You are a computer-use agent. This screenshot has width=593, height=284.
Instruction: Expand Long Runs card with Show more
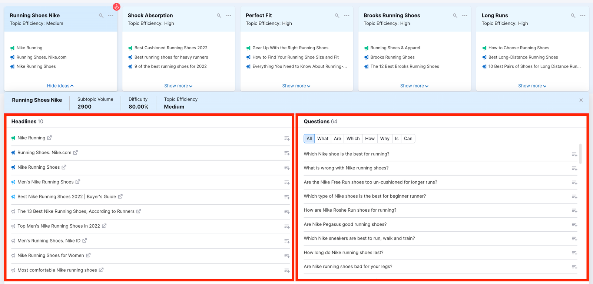coord(532,86)
